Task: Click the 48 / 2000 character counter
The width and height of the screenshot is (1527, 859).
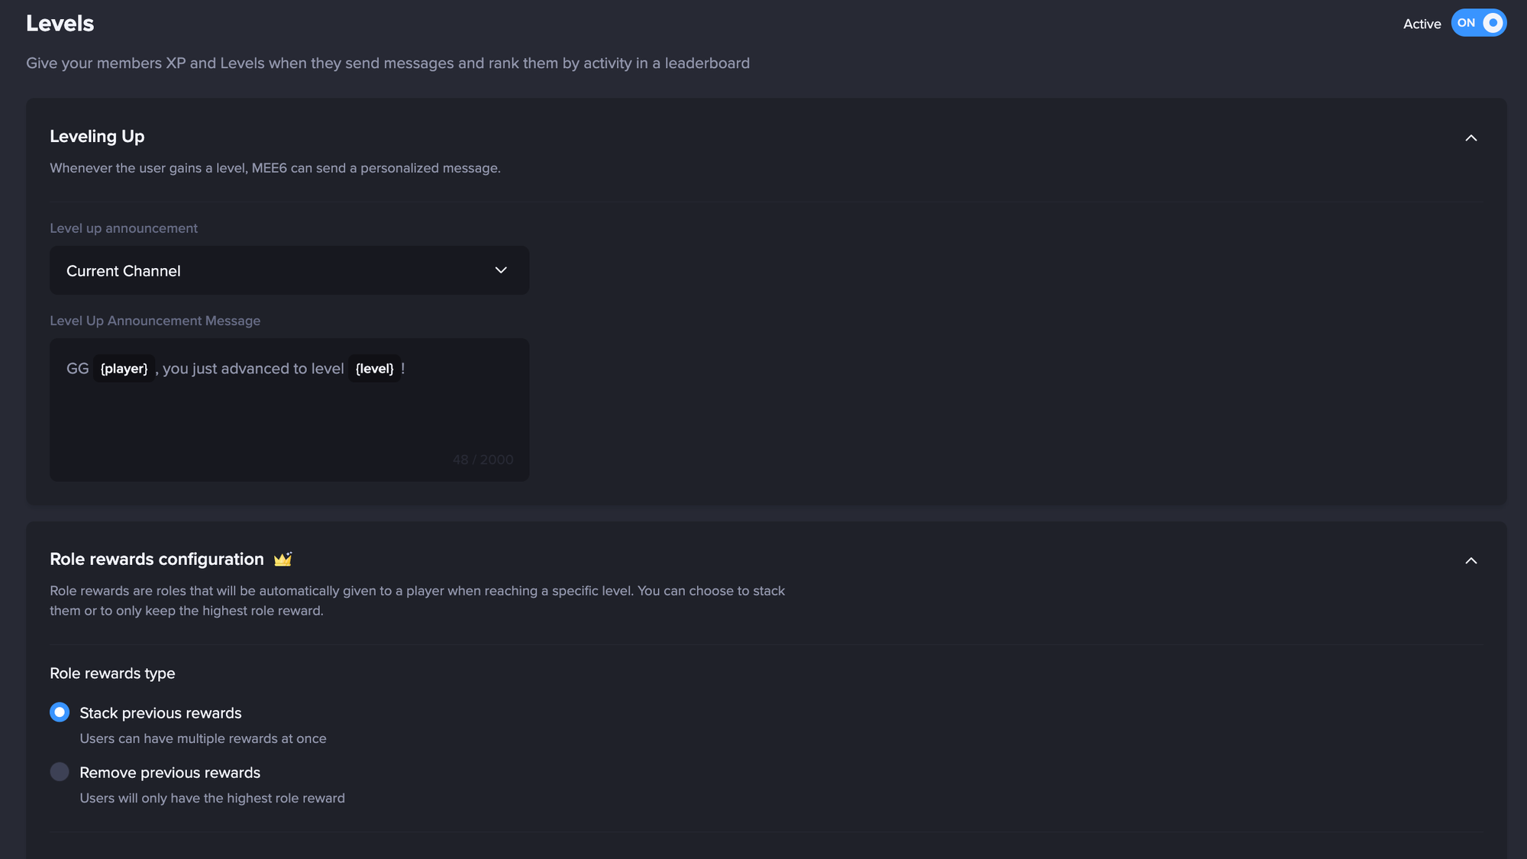Action: 483,460
